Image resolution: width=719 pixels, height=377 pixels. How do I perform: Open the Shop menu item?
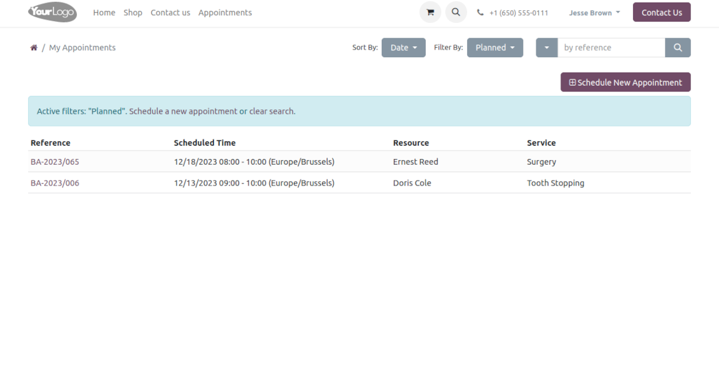coord(133,13)
